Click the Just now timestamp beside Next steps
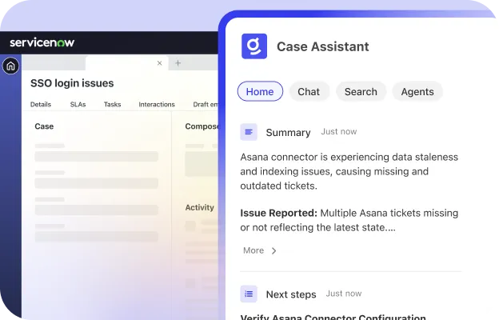This screenshot has width=499, height=320. (x=344, y=294)
